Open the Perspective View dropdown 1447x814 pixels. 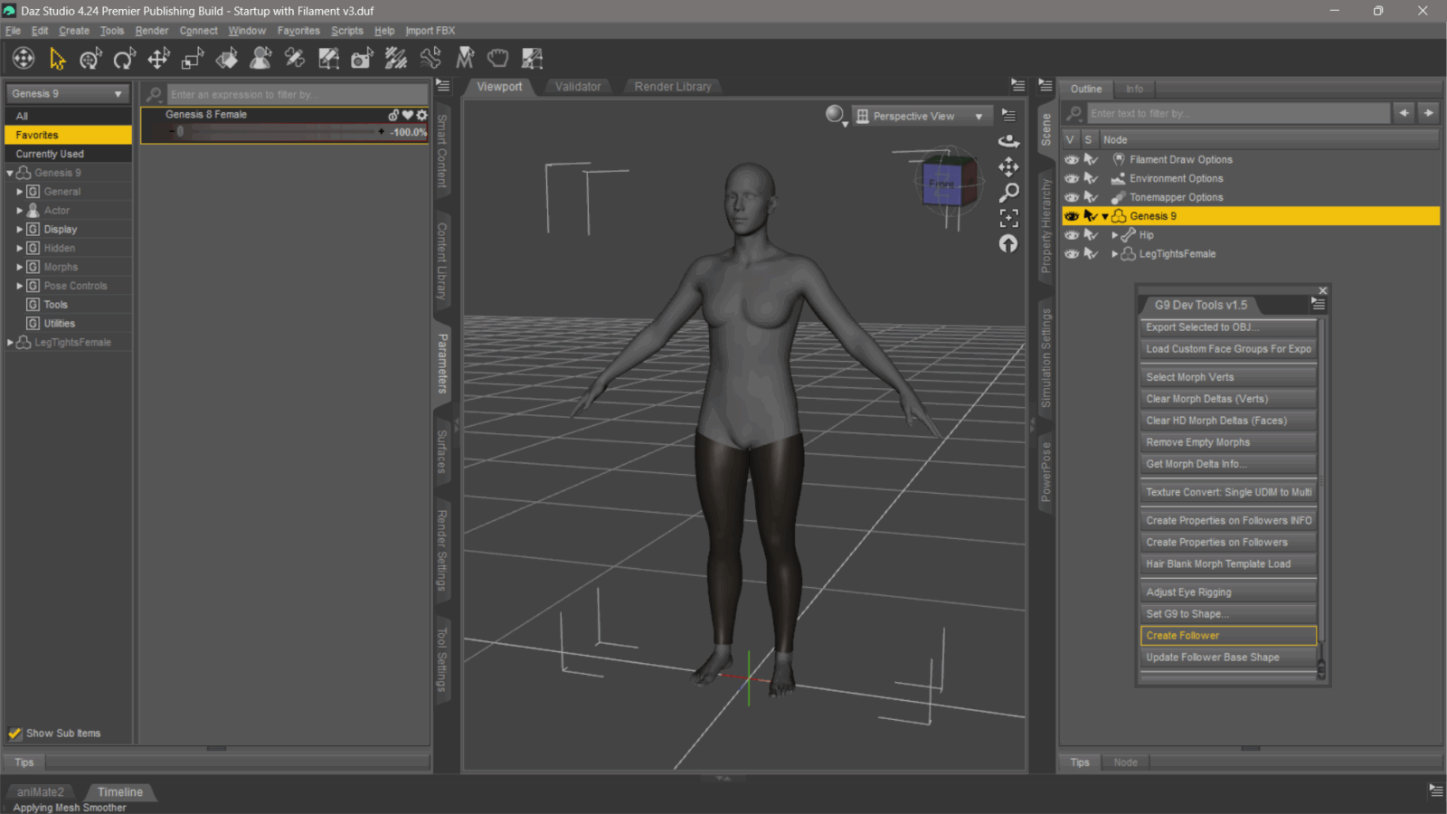point(921,116)
